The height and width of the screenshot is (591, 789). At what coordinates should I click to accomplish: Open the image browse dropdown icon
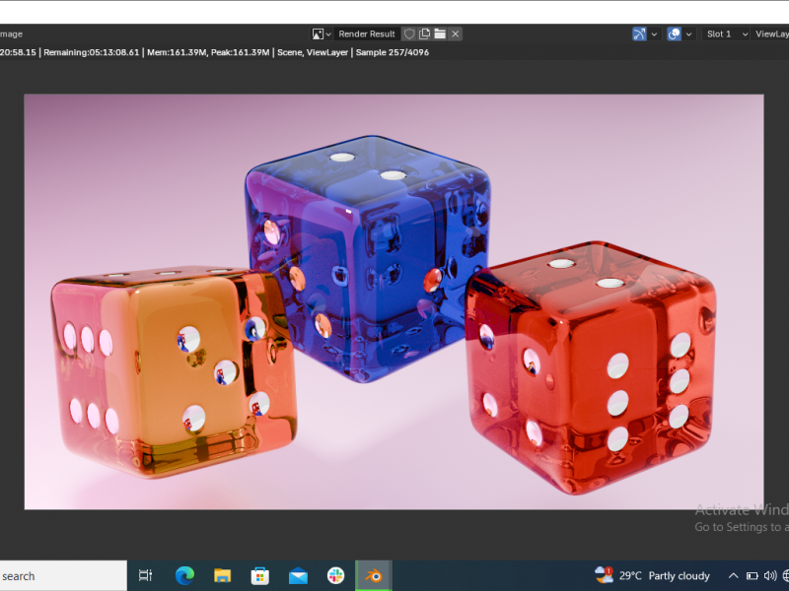pos(322,33)
